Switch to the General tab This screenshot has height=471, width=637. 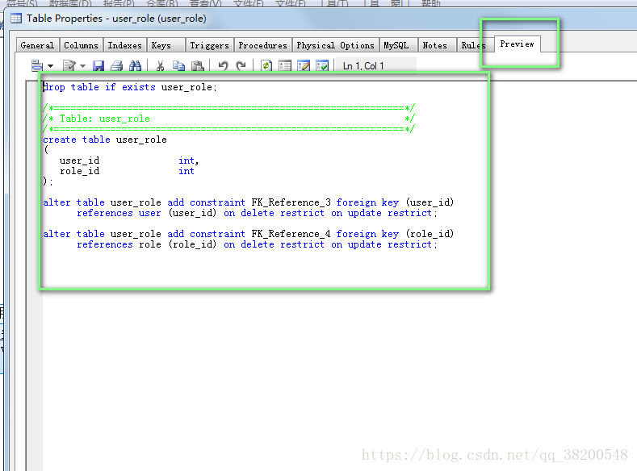37,45
